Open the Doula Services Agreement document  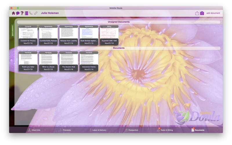[x=89, y=35]
